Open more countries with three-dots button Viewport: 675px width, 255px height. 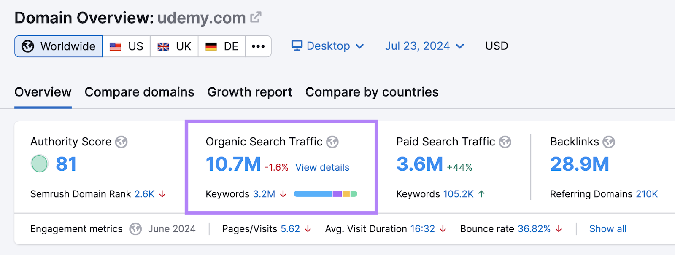[258, 46]
